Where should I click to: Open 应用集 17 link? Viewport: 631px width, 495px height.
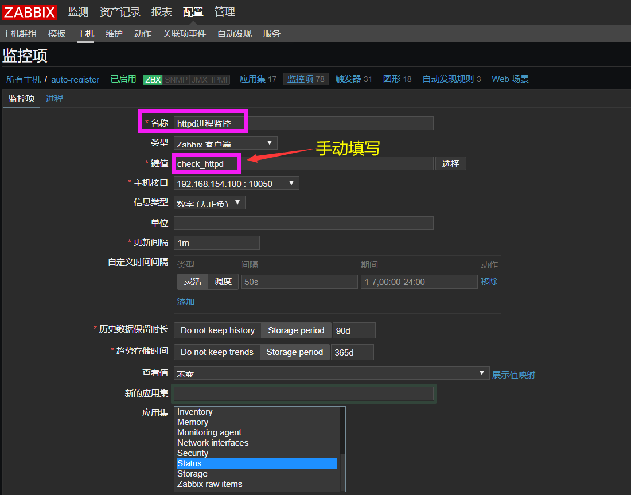pos(258,79)
